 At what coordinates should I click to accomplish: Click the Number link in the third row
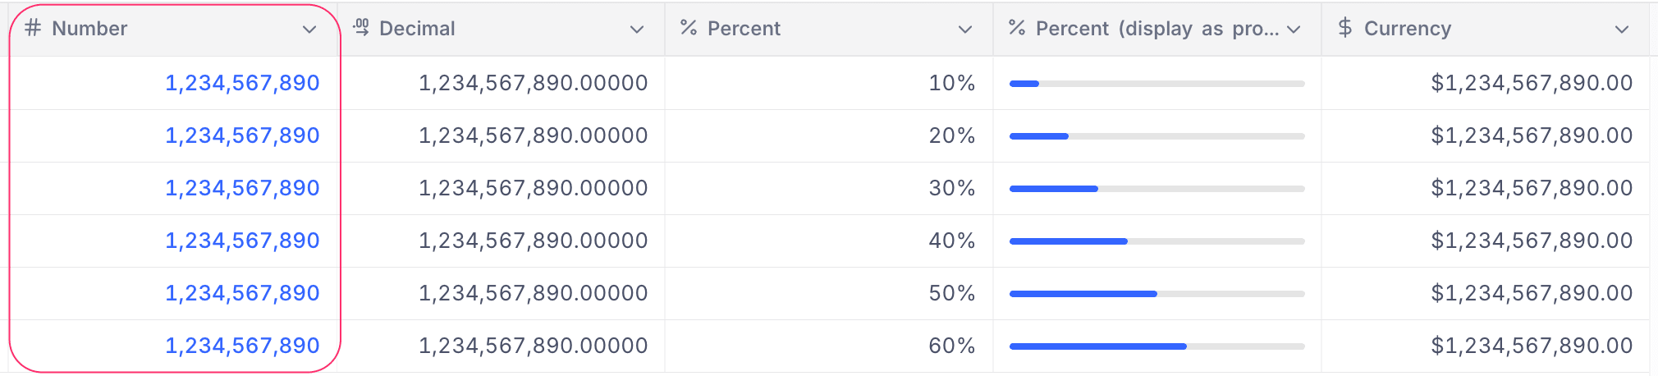[x=242, y=188]
